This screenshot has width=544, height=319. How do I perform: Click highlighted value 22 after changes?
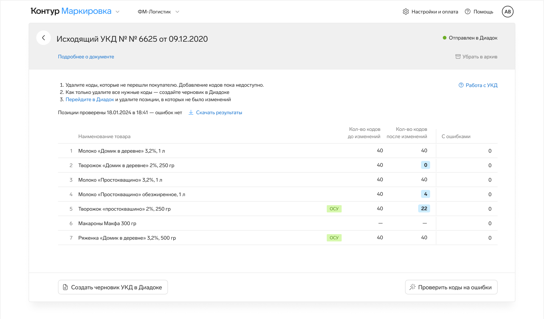coord(424,208)
